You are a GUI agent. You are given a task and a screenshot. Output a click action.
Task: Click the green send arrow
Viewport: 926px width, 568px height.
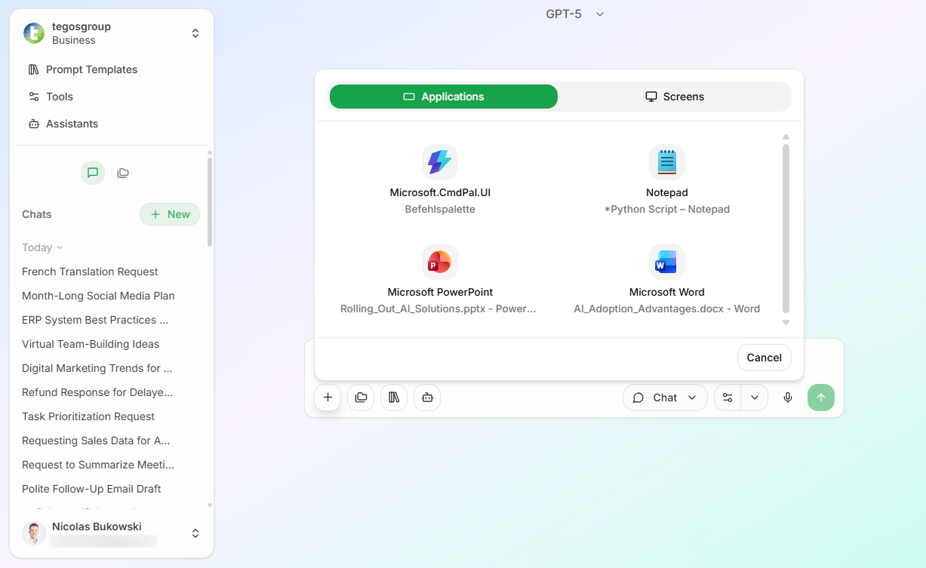pyautogui.click(x=821, y=398)
